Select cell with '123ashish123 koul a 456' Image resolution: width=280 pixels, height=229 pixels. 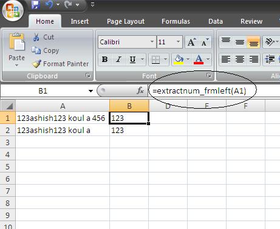(x=63, y=118)
